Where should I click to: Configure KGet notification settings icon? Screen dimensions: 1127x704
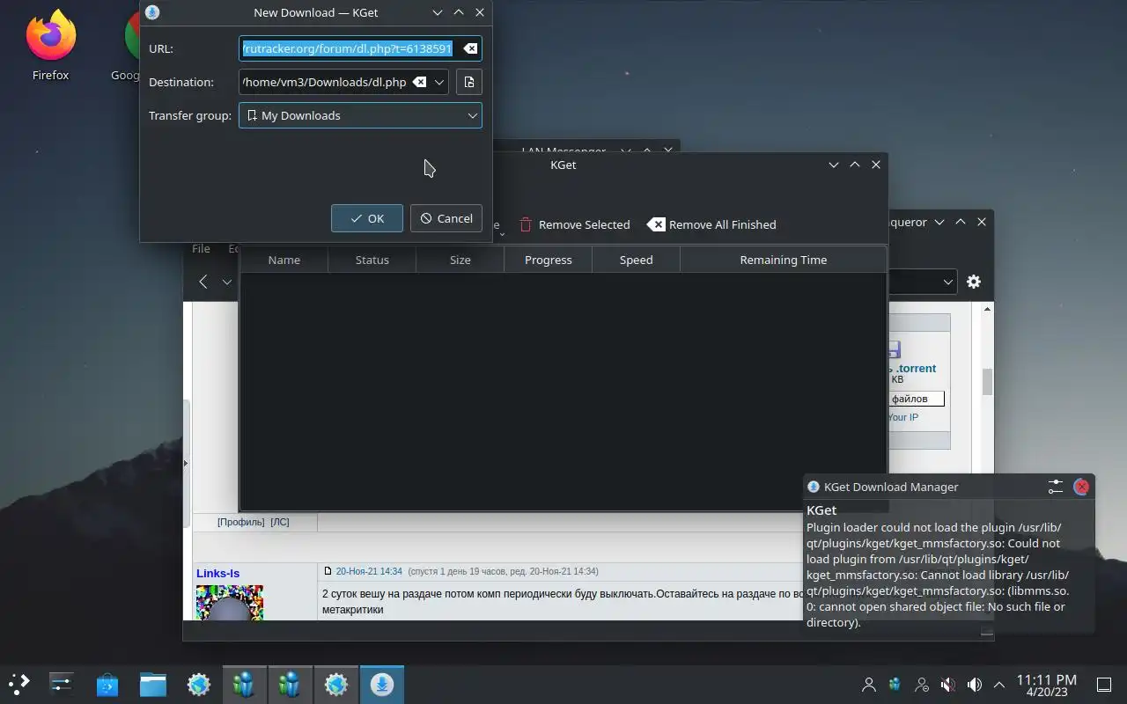[x=1056, y=487]
